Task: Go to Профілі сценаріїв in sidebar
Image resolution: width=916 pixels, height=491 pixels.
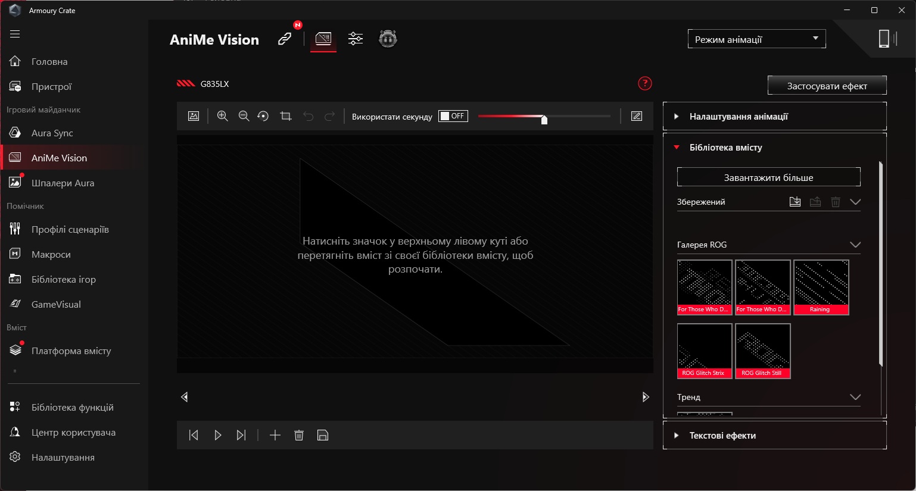Action: pyautogui.click(x=71, y=229)
